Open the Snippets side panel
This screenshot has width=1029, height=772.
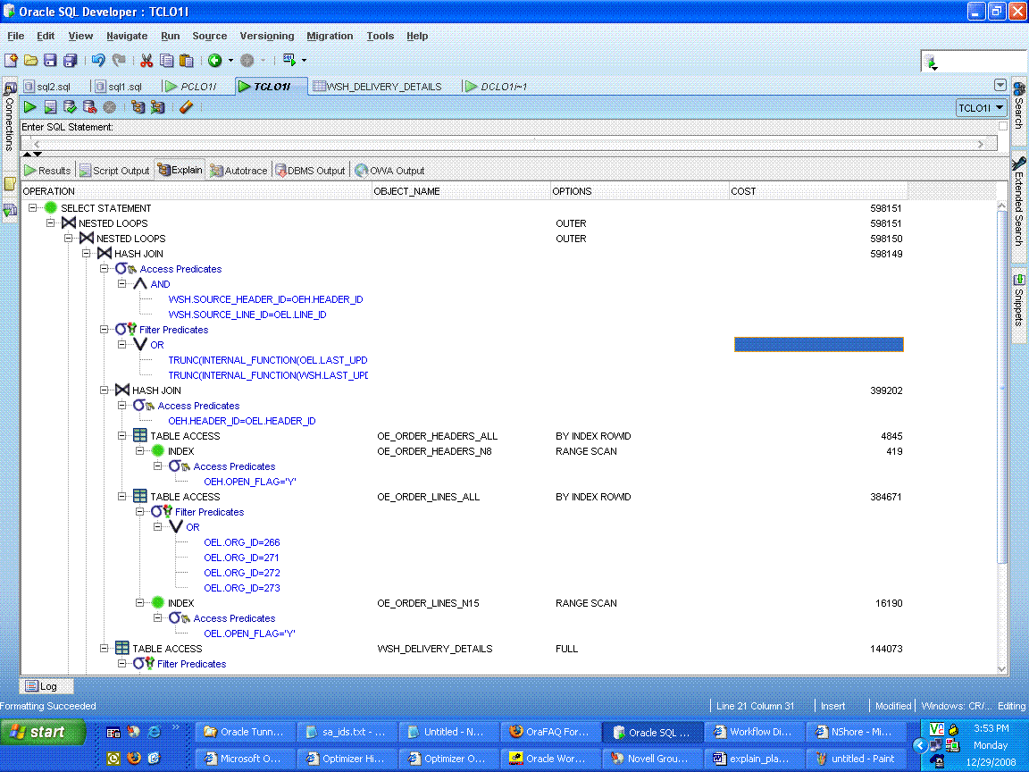pos(1018,298)
